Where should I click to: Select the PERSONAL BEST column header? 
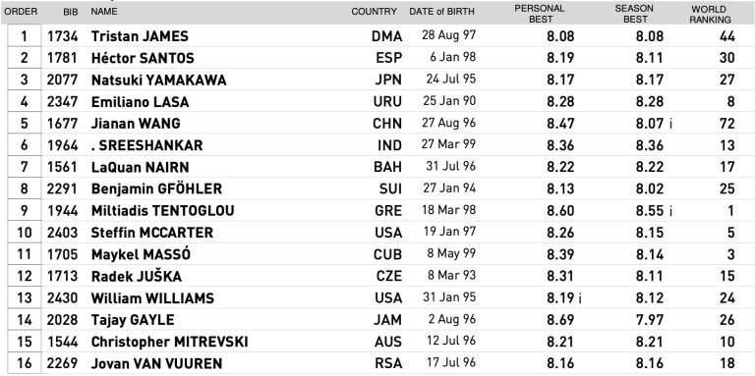tap(540, 14)
